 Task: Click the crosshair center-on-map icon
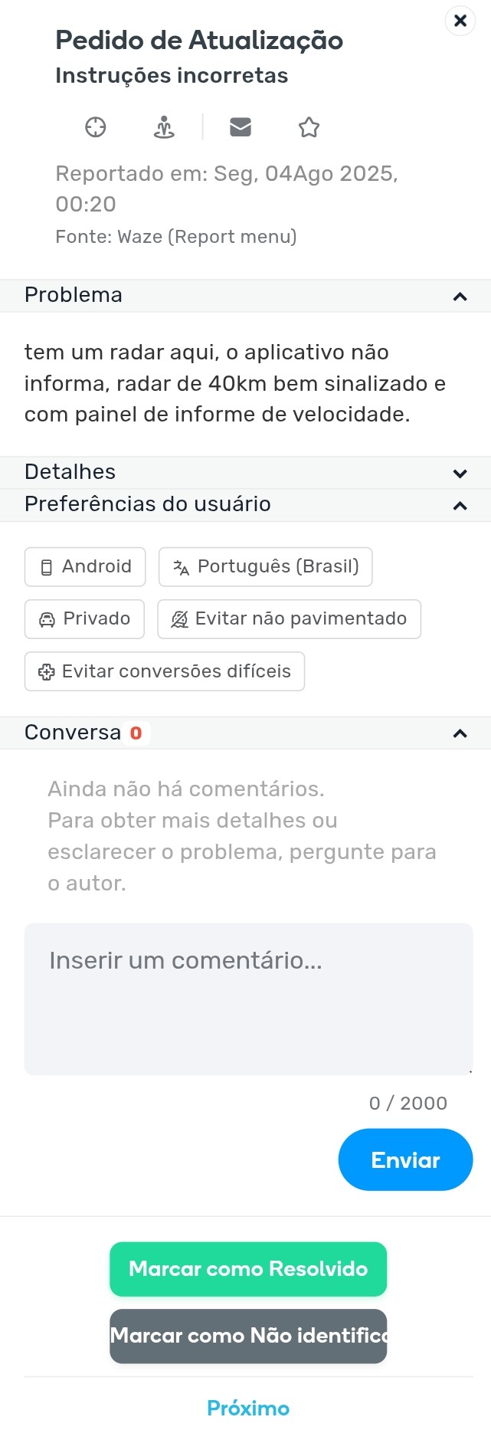(96, 127)
